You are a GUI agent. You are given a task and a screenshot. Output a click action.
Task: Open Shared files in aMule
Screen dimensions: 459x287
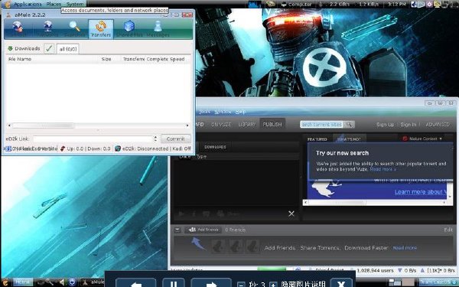click(x=129, y=29)
